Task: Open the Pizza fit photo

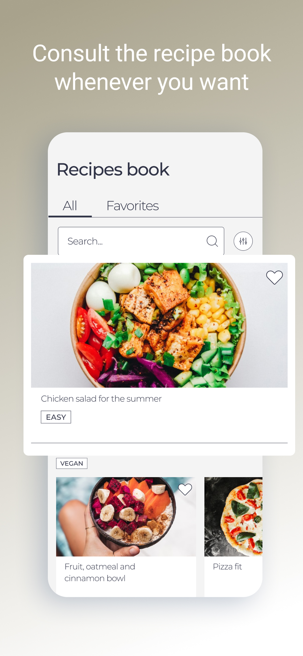Action: (x=233, y=517)
